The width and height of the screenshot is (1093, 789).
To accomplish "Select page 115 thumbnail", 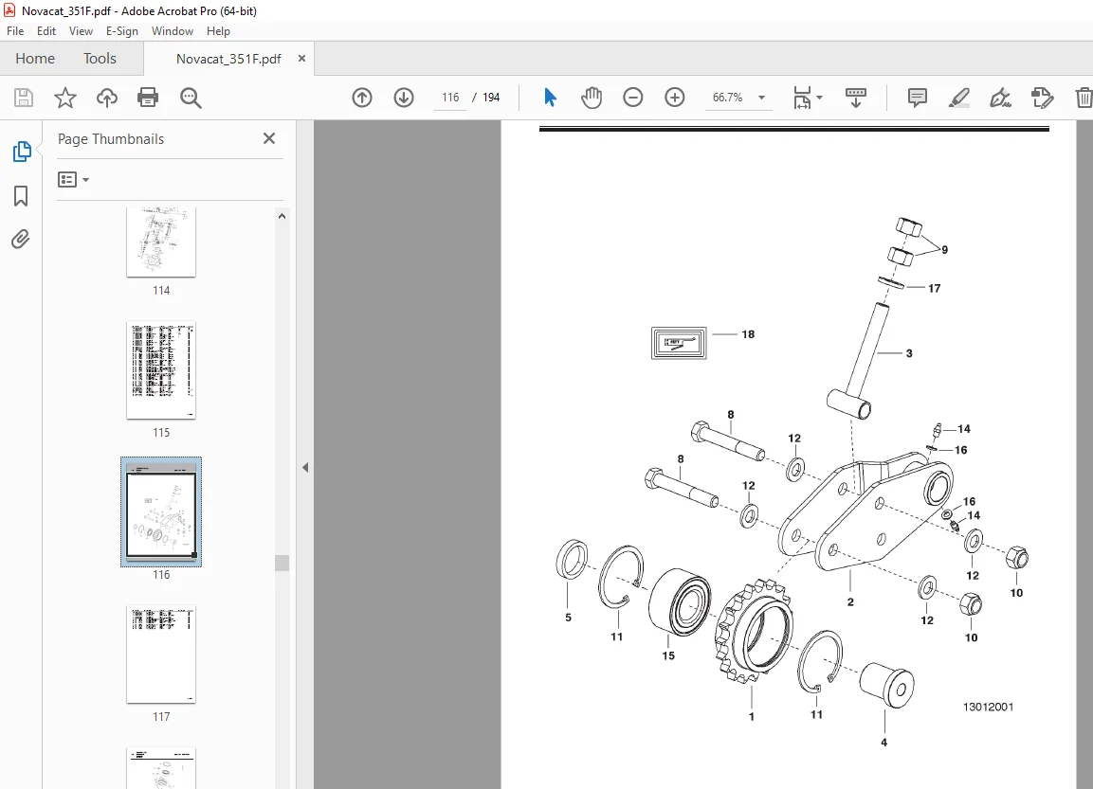I will [x=161, y=370].
